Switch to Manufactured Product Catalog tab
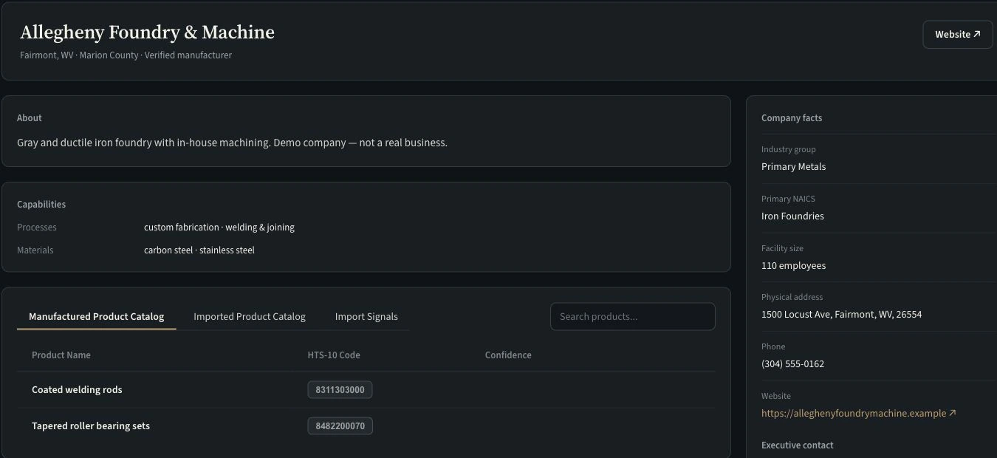 point(96,316)
